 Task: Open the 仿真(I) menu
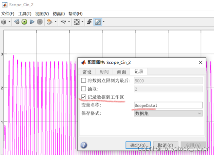tap(59, 14)
